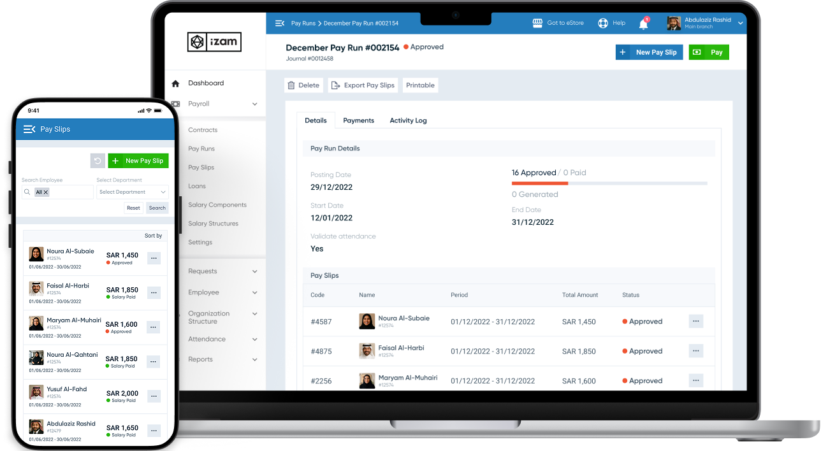Click the notification bell icon
The height and width of the screenshot is (451, 821).
coord(643,24)
